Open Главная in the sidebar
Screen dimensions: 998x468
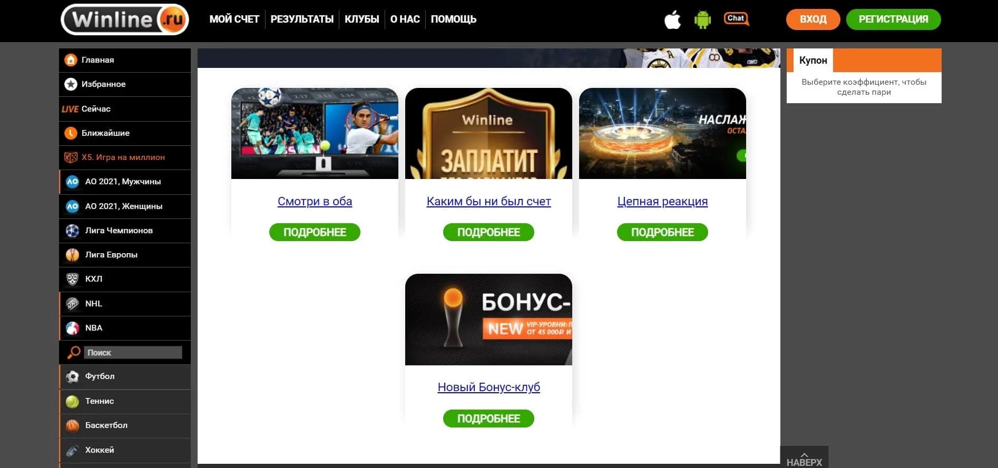tap(125, 60)
